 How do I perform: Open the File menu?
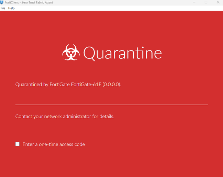(3, 8)
